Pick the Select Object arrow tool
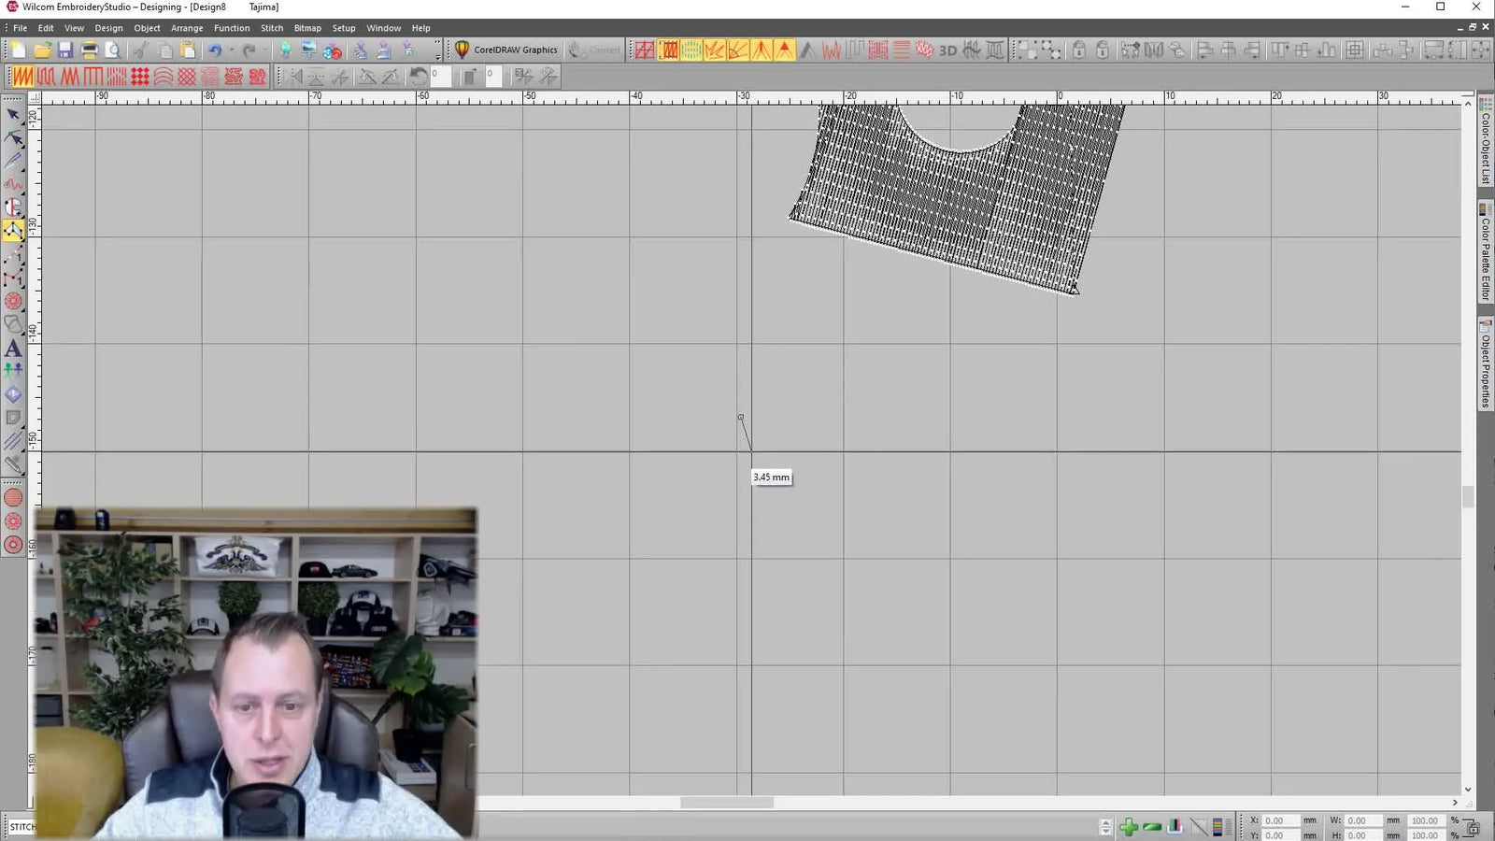The height and width of the screenshot is (841, 1495). (x=13, y=115)
